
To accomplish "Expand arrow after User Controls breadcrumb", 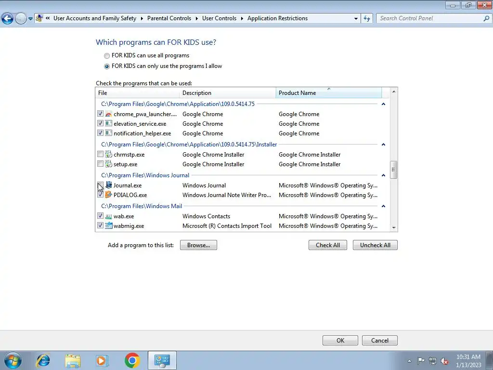I will click(x=242, y=19).
